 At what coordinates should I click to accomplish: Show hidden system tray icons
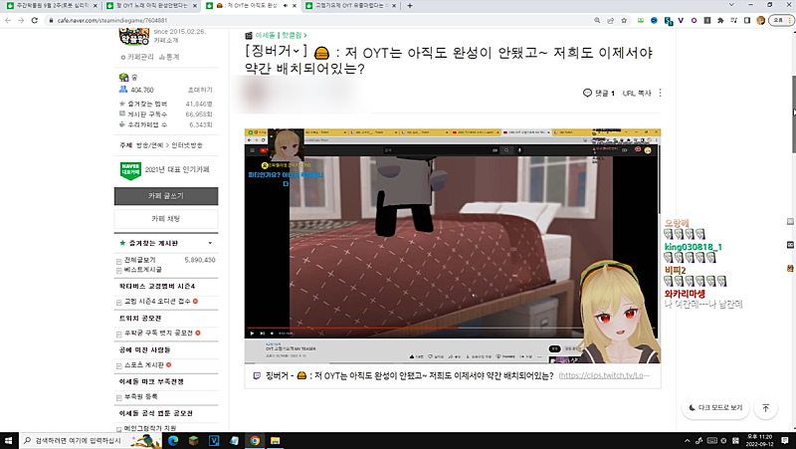687,440
